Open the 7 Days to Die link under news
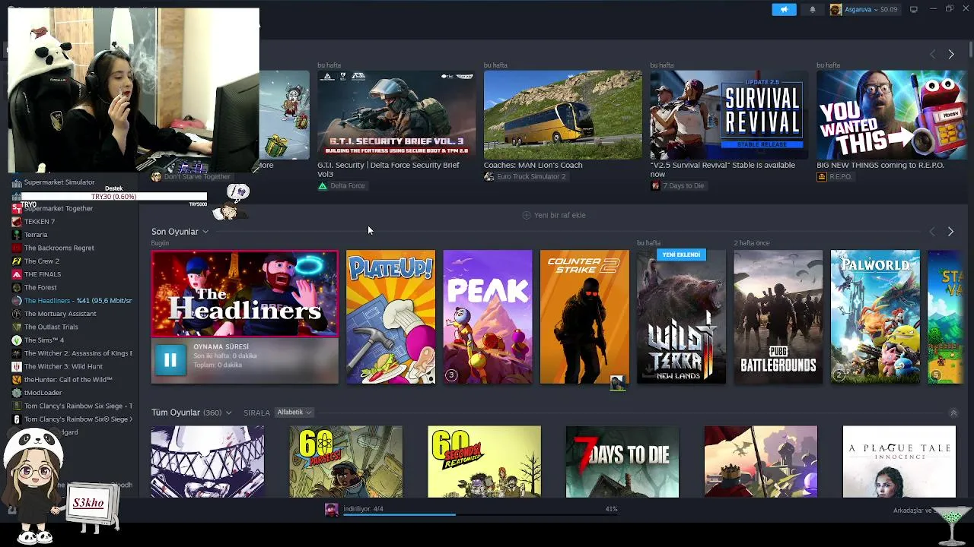 (x=677, y=186)
